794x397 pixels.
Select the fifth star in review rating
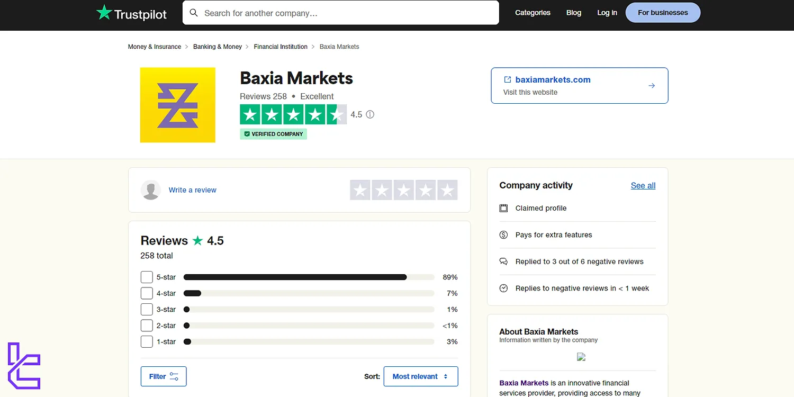(x=447, y=190)
